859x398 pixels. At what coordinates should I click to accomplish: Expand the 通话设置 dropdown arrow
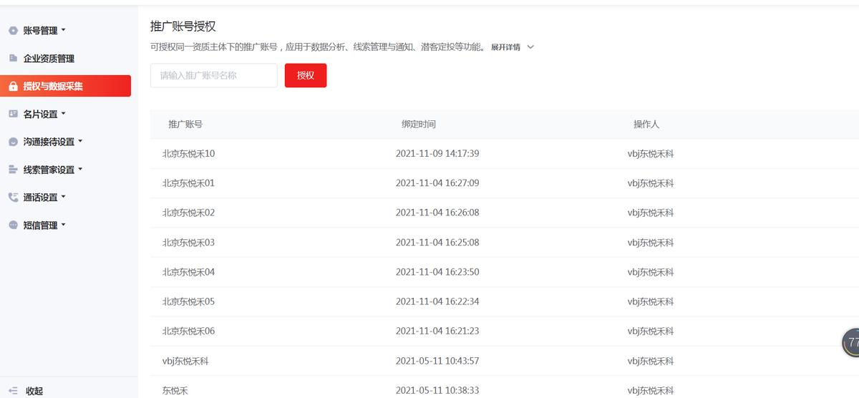tap(63, 196)
